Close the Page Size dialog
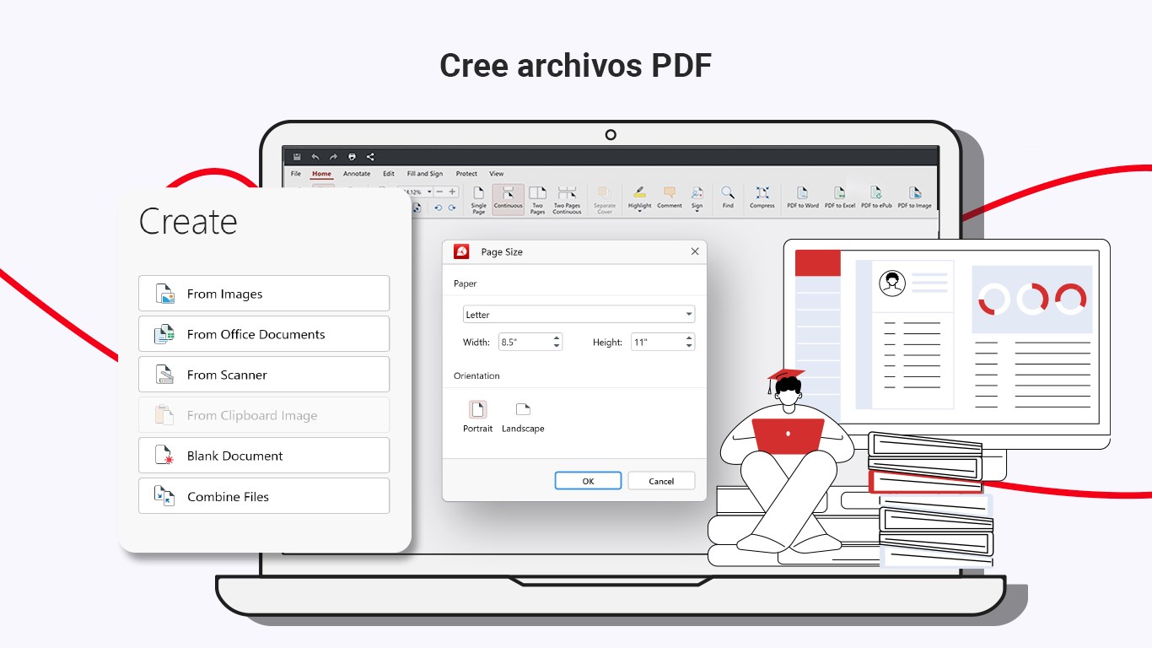The width and height of the screenshot is (1152, 648). click(695, 251)
